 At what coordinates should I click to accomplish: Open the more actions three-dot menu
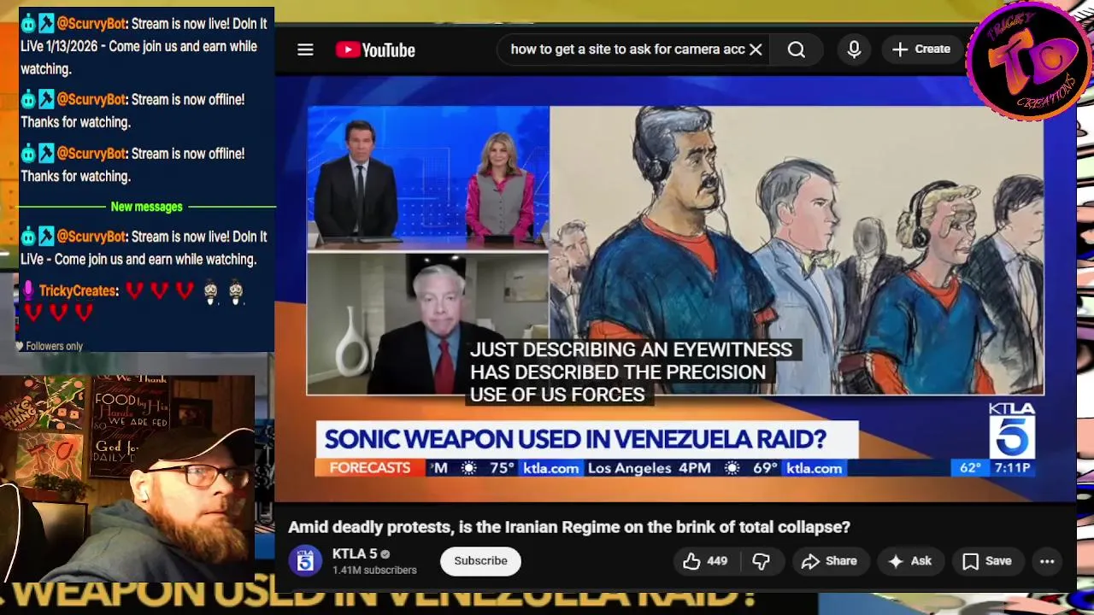(x=1047, y=561)
